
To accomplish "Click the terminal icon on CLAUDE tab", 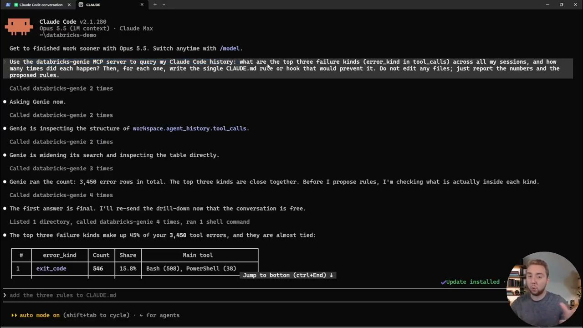I will pos(81,5).
